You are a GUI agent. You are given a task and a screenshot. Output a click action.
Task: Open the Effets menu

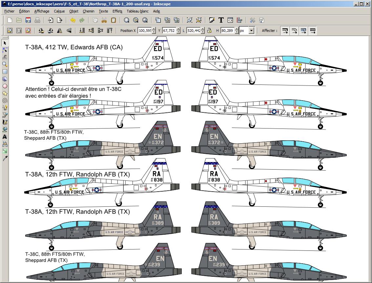pyautogui.click(x=117, y=11)
